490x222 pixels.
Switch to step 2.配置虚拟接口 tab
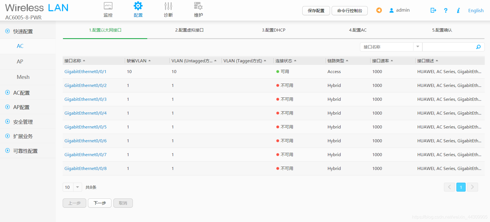coord(189,30)
